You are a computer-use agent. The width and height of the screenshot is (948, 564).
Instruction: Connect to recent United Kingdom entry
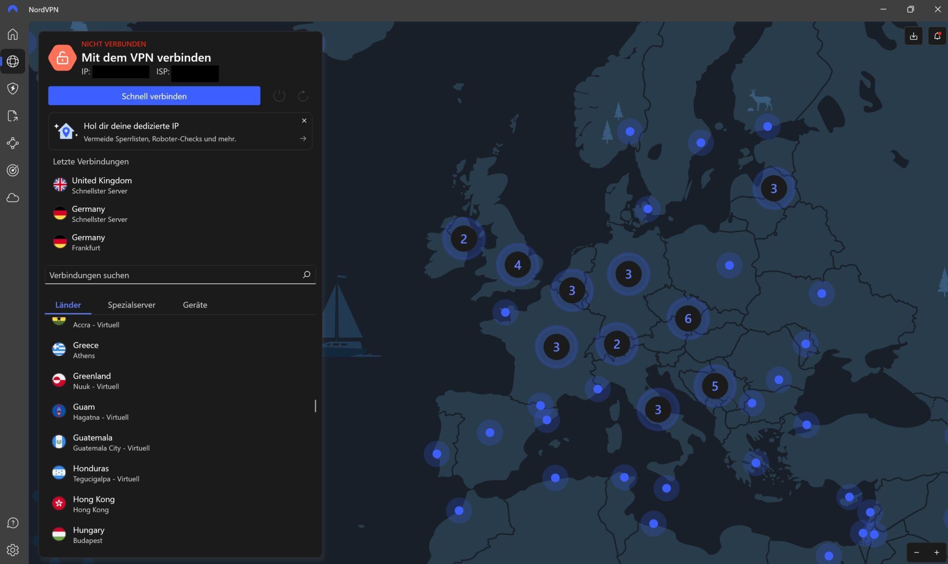click(180, 185)
